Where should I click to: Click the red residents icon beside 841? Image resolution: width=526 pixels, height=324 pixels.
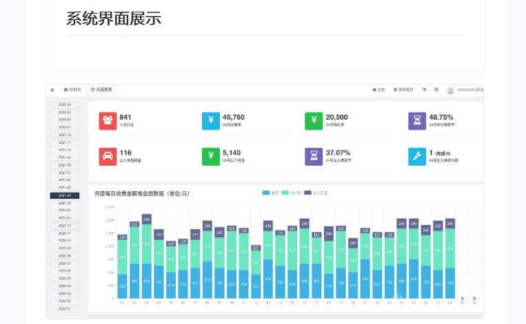coord(108,121)
